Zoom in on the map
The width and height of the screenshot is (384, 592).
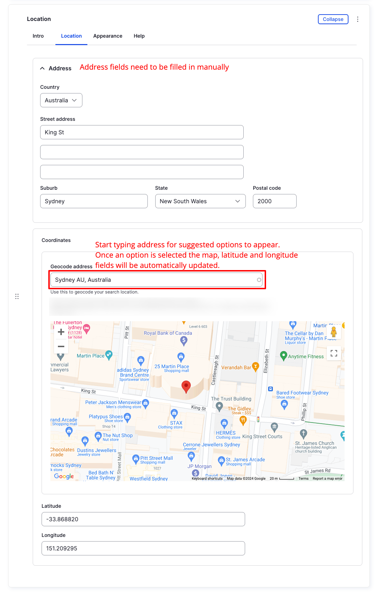[x=61, y=332]
